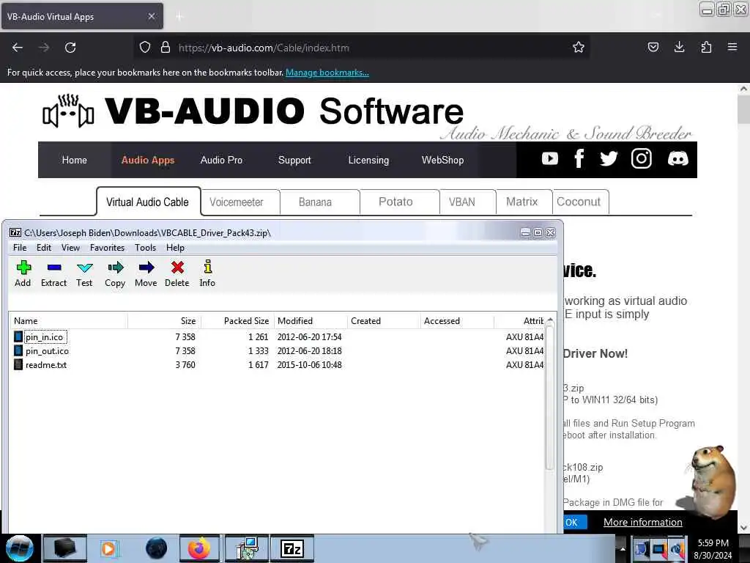Open the YouTube social icon
Image resolution: width=750 pixels, height=563 pixels.
pos(549,158)
